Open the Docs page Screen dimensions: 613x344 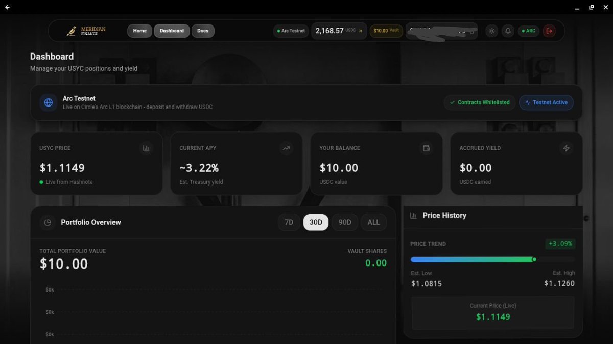pyautogui.click(x=203, y=31)
